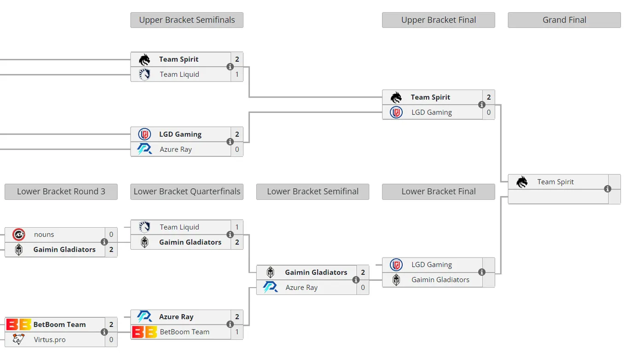Screen dimensions: 626x363
Task: Click info icon for Azure Ray vs BetBoom quarterfinal
Action: coord(230,324)
